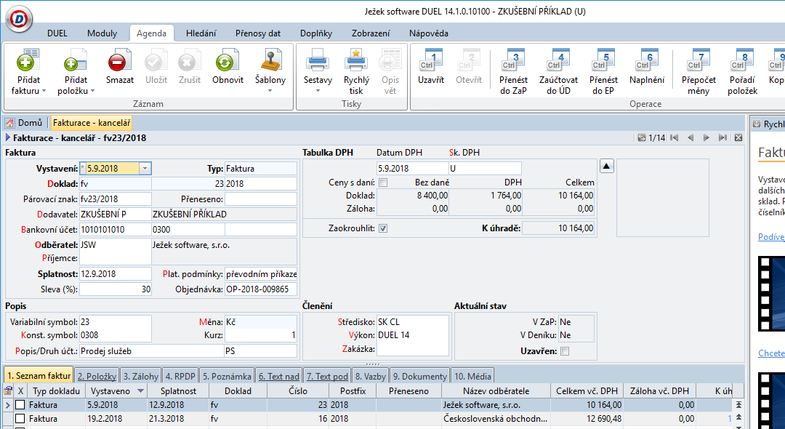Screen dimensions: 785x429
Task: Open the Přenosy dat ribbon tab
Action: (258, 33)
